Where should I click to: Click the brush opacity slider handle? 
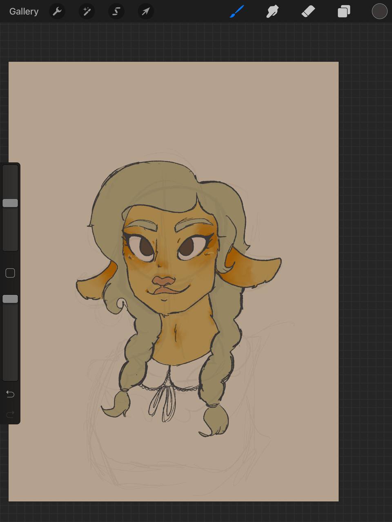[10, 299]
